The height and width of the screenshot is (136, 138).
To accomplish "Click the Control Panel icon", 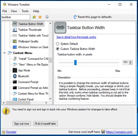I will (15, 99).
